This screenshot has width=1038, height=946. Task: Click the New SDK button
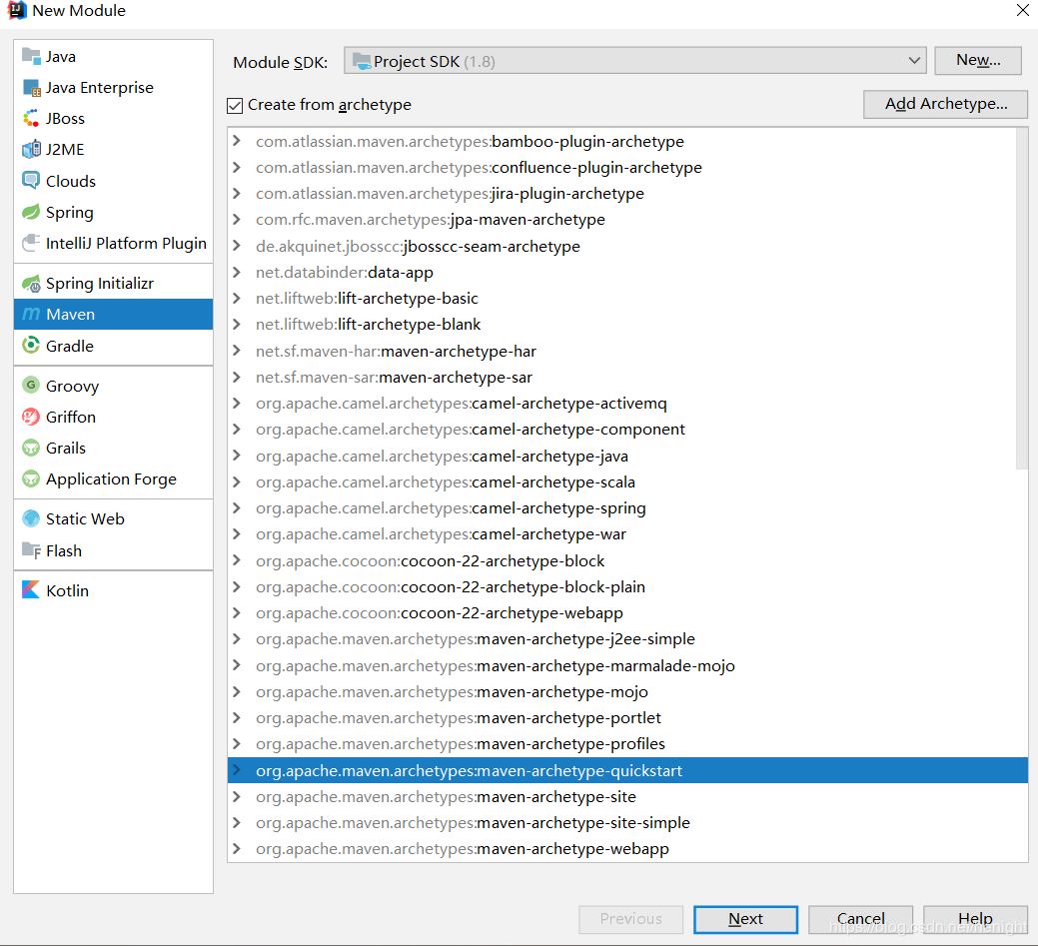[x=978, y=60]
